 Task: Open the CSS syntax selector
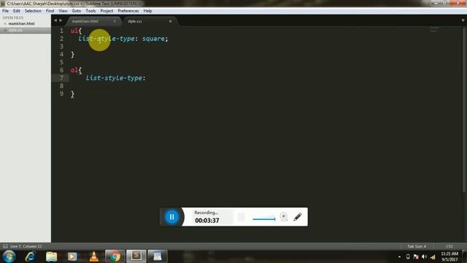point(449,246)
